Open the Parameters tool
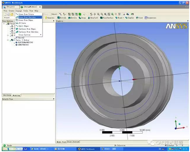This screenshot has height=152, width=190. pos(150,18)
